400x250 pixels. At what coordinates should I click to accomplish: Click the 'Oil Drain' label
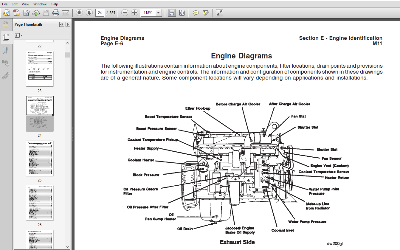(x=185, y=229)
